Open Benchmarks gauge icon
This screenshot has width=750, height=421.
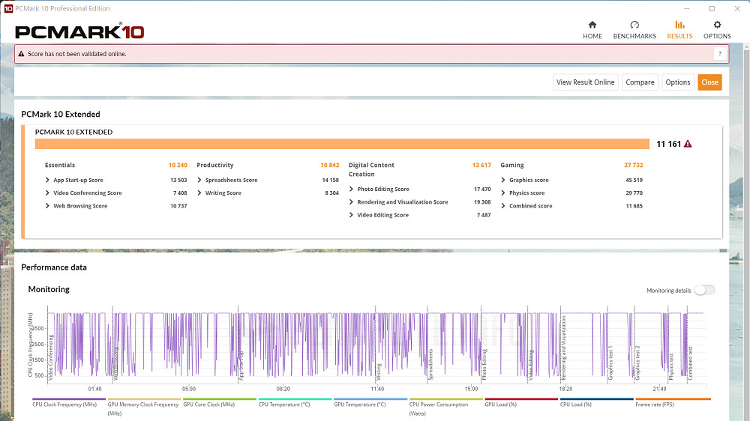[x=634, y=25]
